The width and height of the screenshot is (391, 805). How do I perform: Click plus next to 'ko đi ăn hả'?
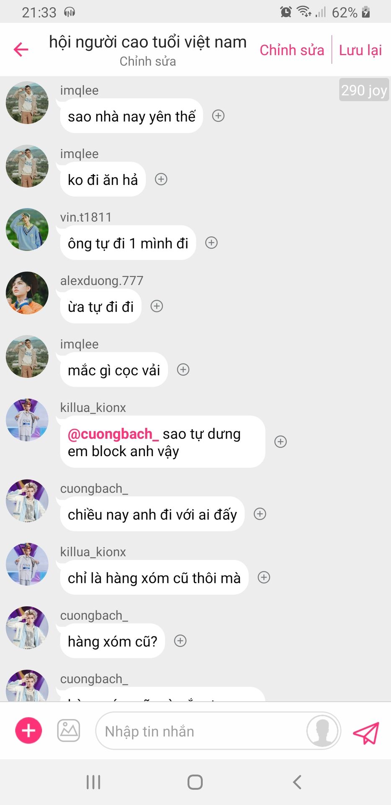tap(161, 179)
